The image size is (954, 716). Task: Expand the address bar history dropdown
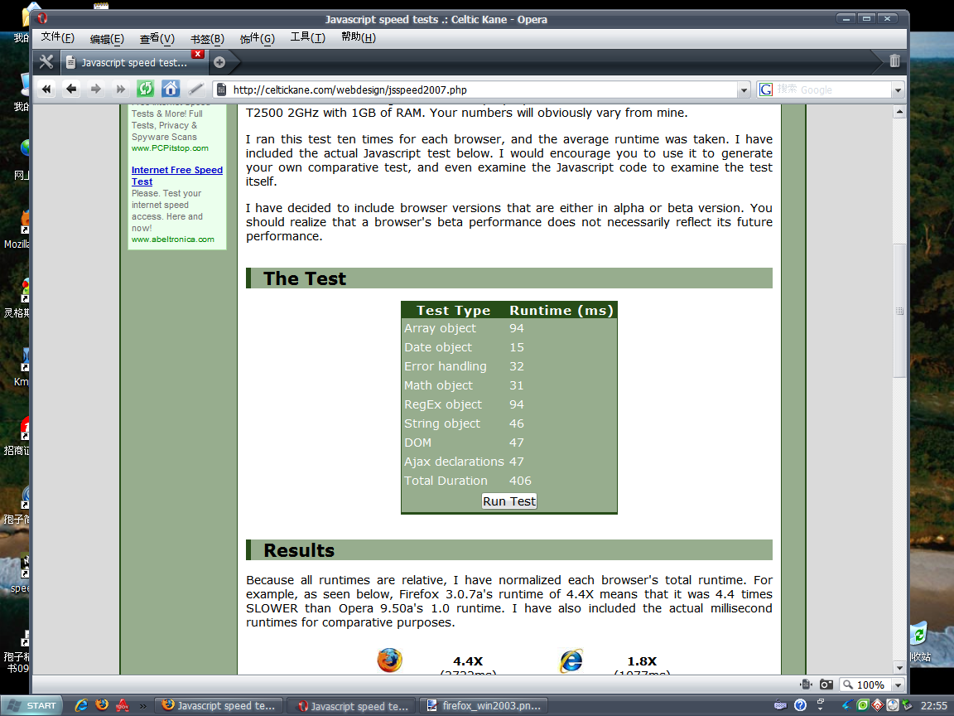(744, 90)
